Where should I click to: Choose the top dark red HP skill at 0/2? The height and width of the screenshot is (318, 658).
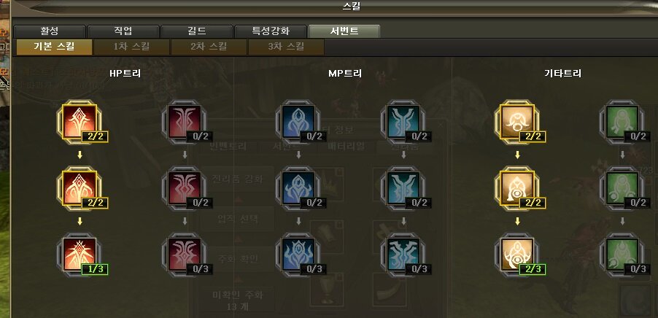185,121
